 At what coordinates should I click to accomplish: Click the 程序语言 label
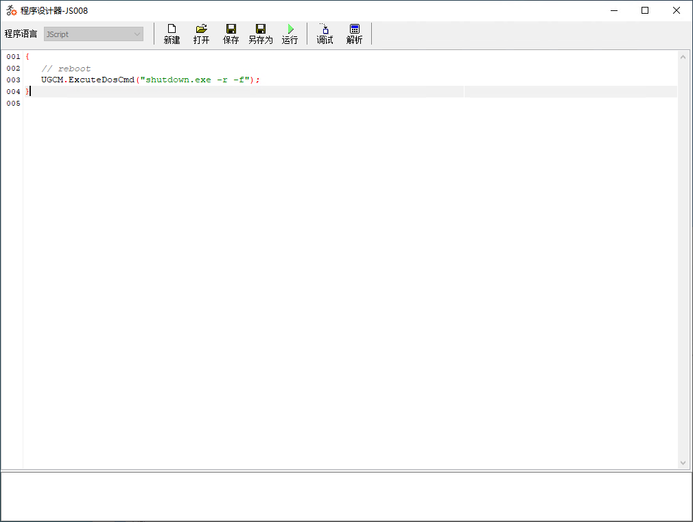pyautogui.click(x=21, y=34)
